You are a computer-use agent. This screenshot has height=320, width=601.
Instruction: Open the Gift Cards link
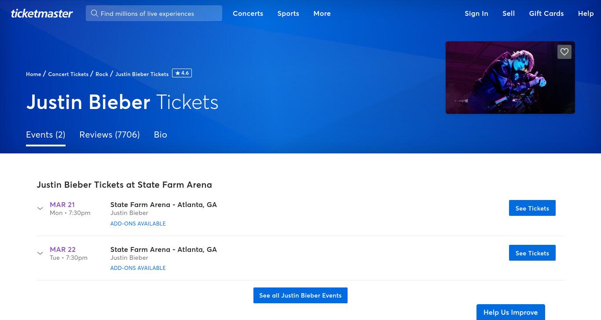pyautogui.click(x=546, y=13)
